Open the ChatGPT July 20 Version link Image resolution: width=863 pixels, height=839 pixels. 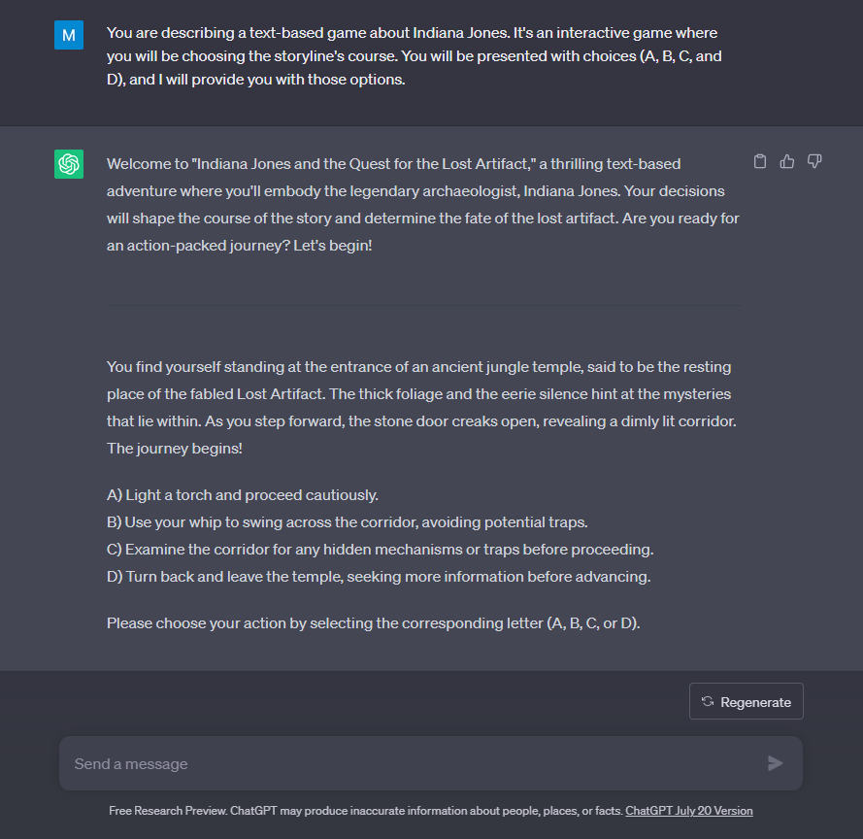pyautogui.click(x=689, y=810)
